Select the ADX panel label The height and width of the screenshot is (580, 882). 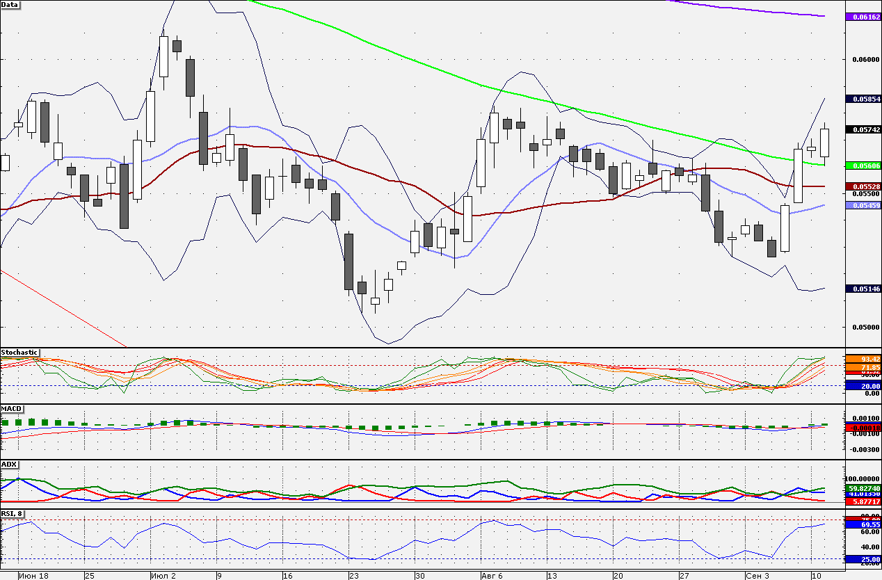pos(9,464)
